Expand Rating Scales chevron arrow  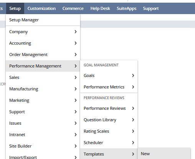(133, 131)
